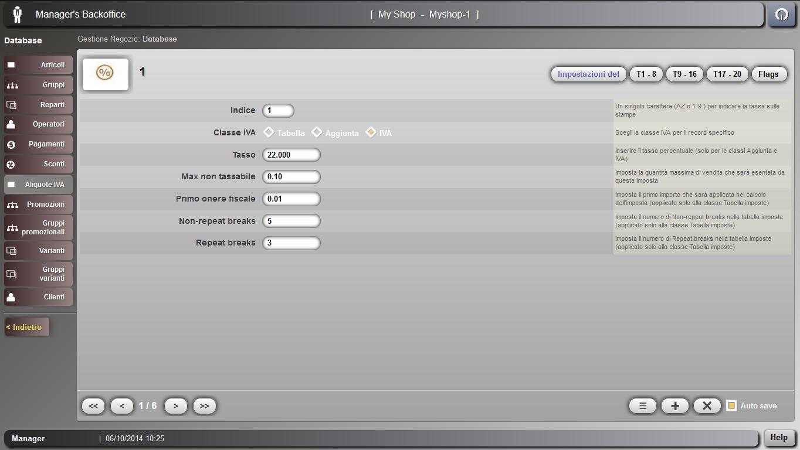Click the Gestione Negozio: Database breadcrumb
The height and width of the screenshot is (450, 800).
pos(127,39)
